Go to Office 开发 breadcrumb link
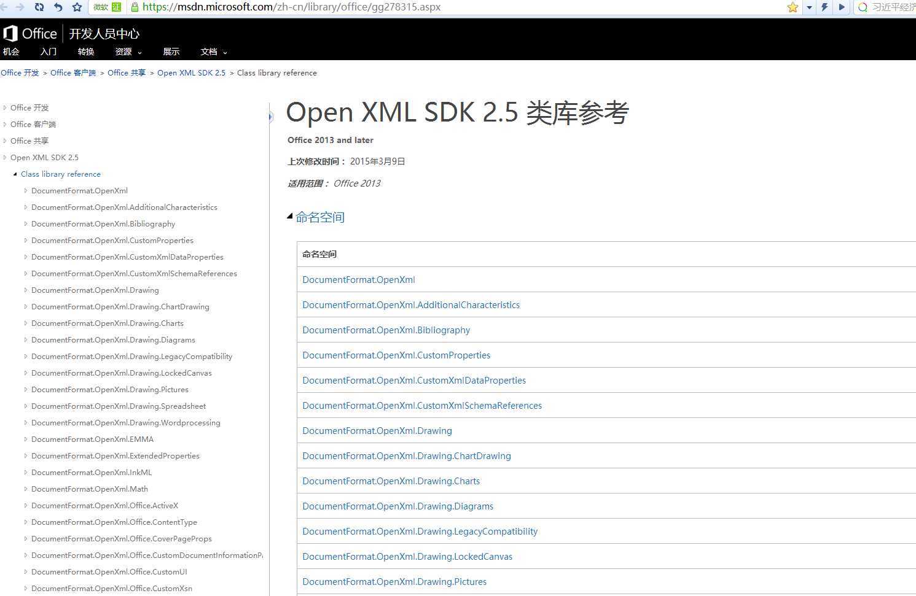The width and height of the screenshot is (916, 596). click(x=20, y=72)
